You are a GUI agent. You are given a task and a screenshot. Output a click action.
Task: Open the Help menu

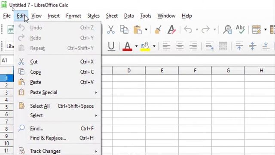187,16
